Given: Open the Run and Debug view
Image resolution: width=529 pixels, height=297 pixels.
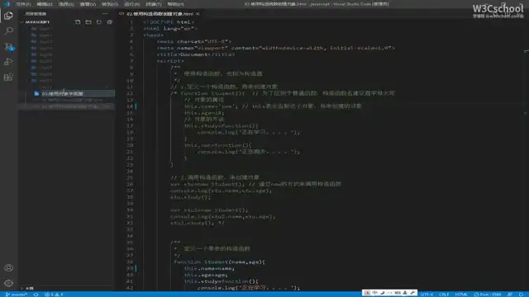Looking at the screenshot, I should click(8, 62).
